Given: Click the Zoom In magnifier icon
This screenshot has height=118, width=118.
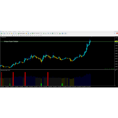Looking at the screenshot, I should click(48, 33).
